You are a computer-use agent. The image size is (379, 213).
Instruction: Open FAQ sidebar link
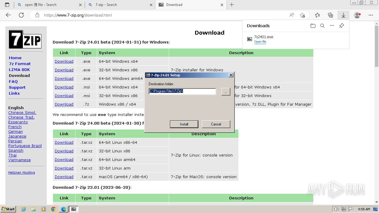13,81
